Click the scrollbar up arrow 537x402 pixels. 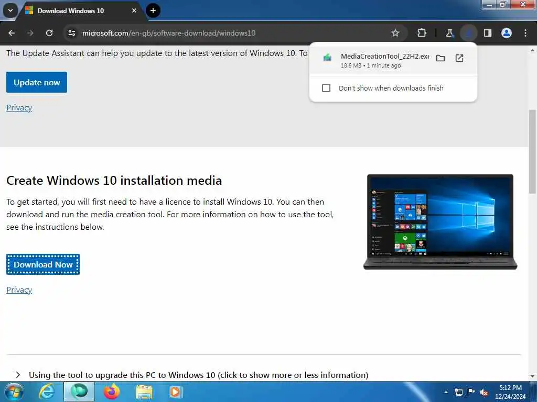[x=532, y=50]
